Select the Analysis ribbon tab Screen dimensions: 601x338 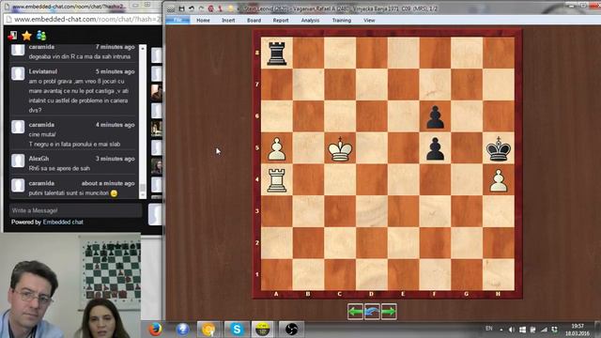[310, 21]
